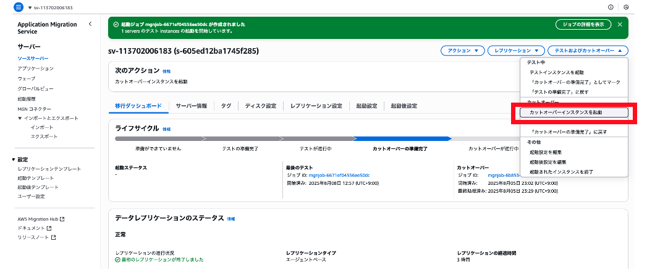The image size is (647, 280).
Task: Click 情報 link next to データレプリケーションのステータス
Action: point(231,219)
